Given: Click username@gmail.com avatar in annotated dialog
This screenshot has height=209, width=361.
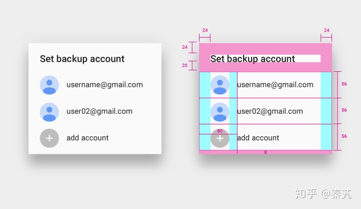Looking at the screenshot, I should pos(220,85).
